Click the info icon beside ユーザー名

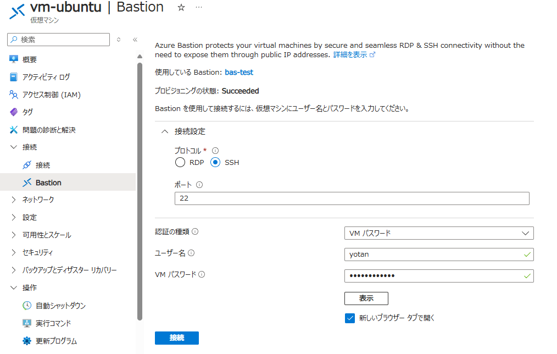[x=191, y=253]
